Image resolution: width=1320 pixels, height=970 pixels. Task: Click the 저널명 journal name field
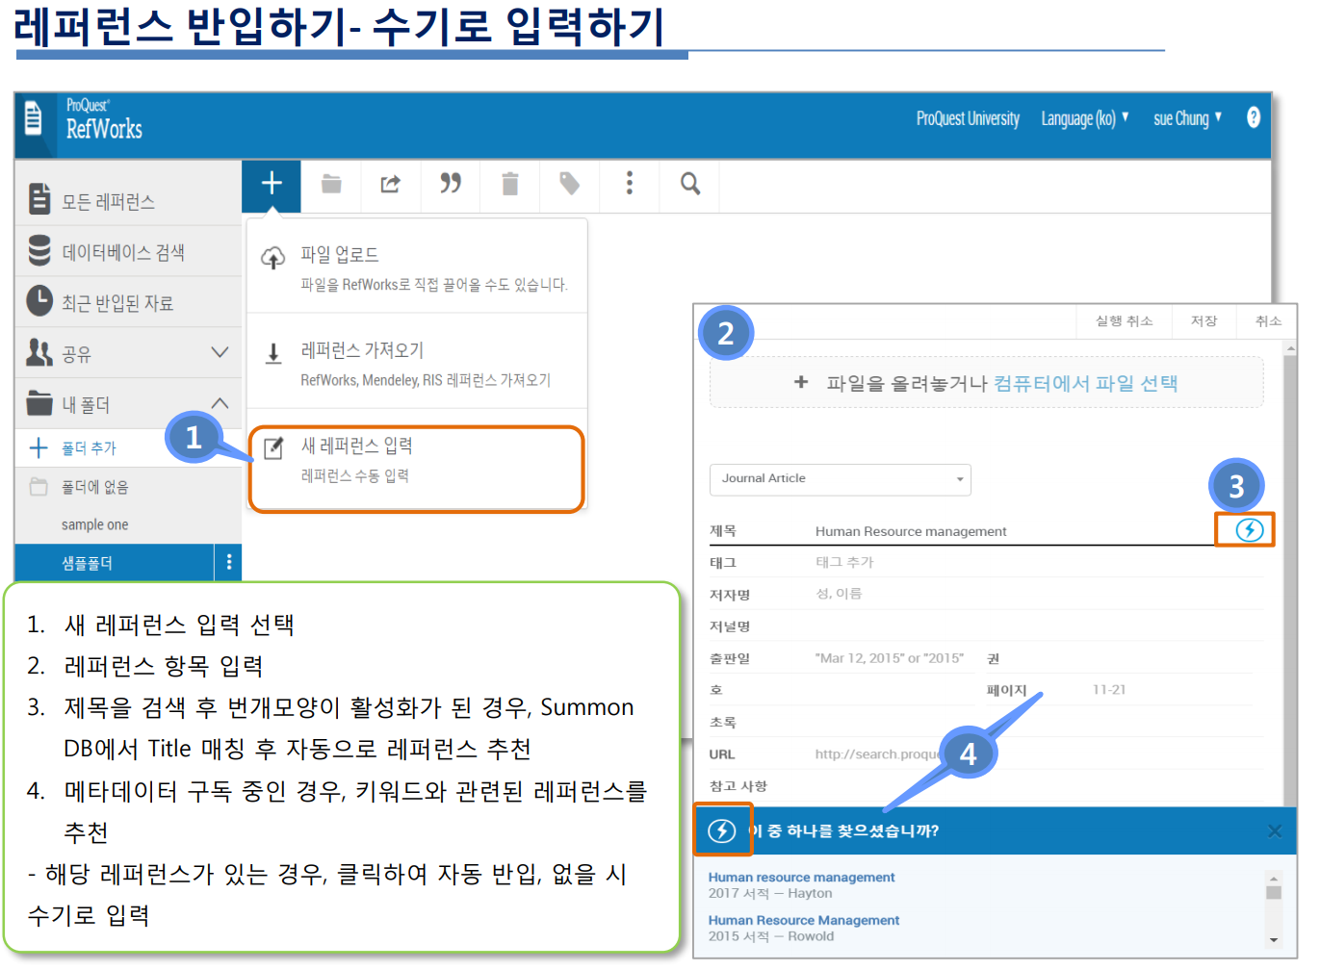(1038, 625)
